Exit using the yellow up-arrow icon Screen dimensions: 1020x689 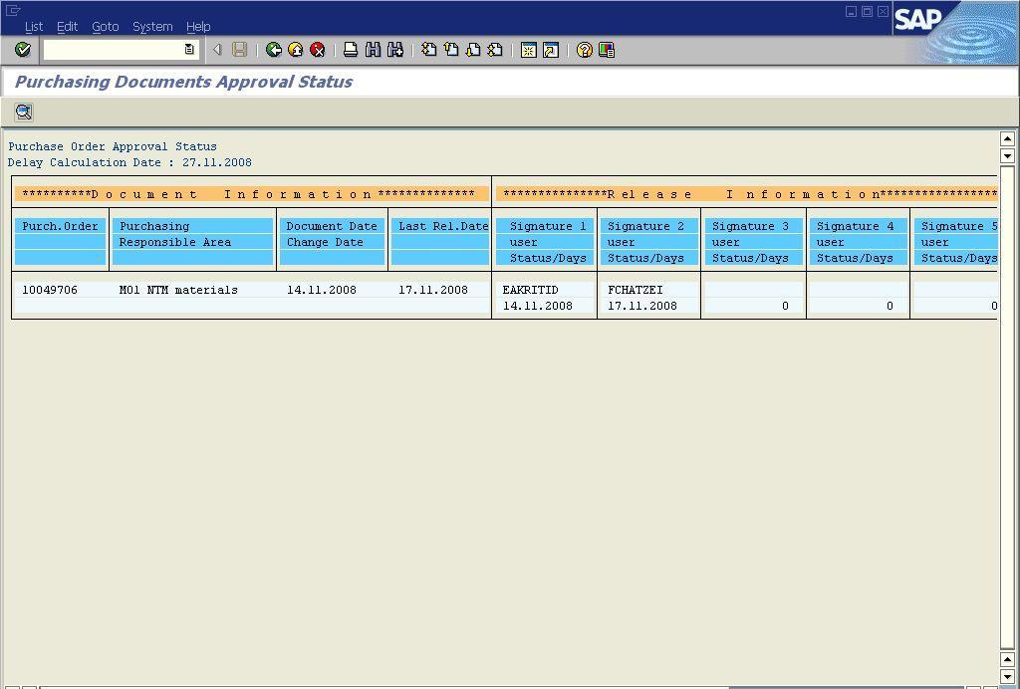coord(295,50)
